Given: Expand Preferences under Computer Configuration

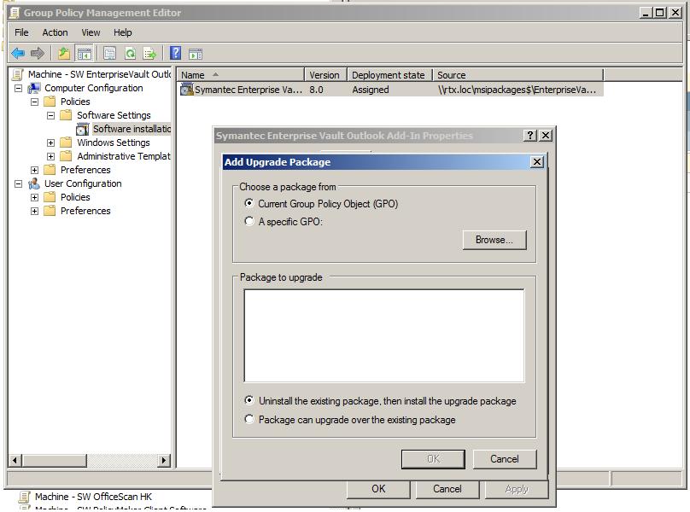Looking at the screenshot, I should [35, 170].
